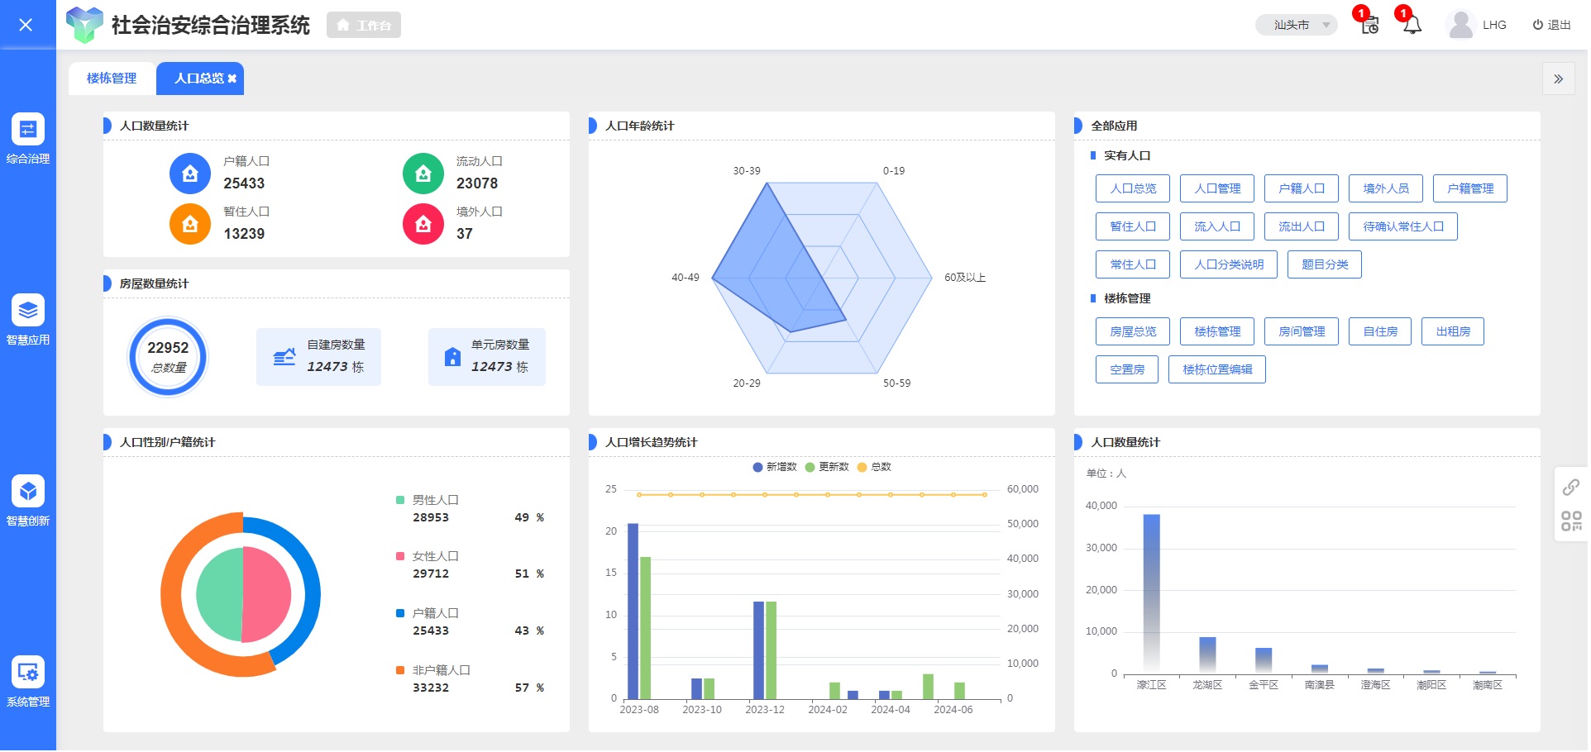The height and width of the screenshot is (752, 1591).
Task: Open 楼栋位置编辑 application
Action: point(1217,369)
